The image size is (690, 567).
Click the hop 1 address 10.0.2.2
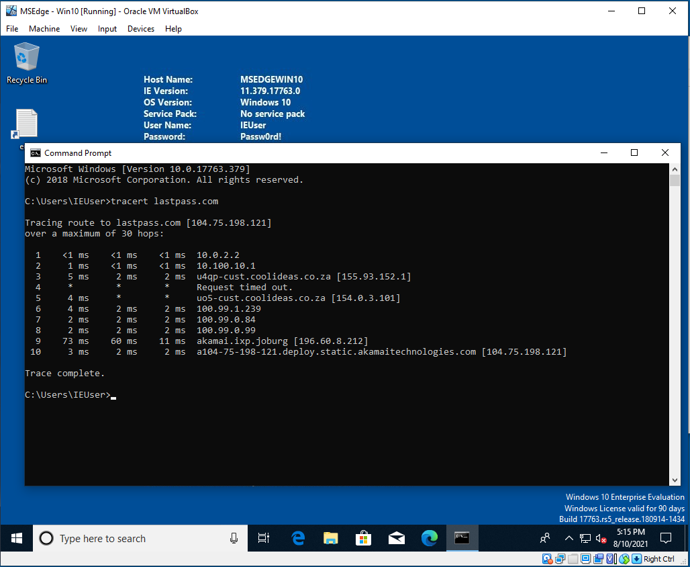[x=218, y=255]
